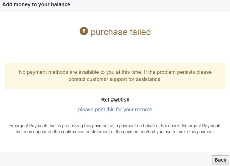Viewport: 230px width, 166px height.
Task: Click the Emergent Payments disclaimer paragraph
Action: coord(115,129)
